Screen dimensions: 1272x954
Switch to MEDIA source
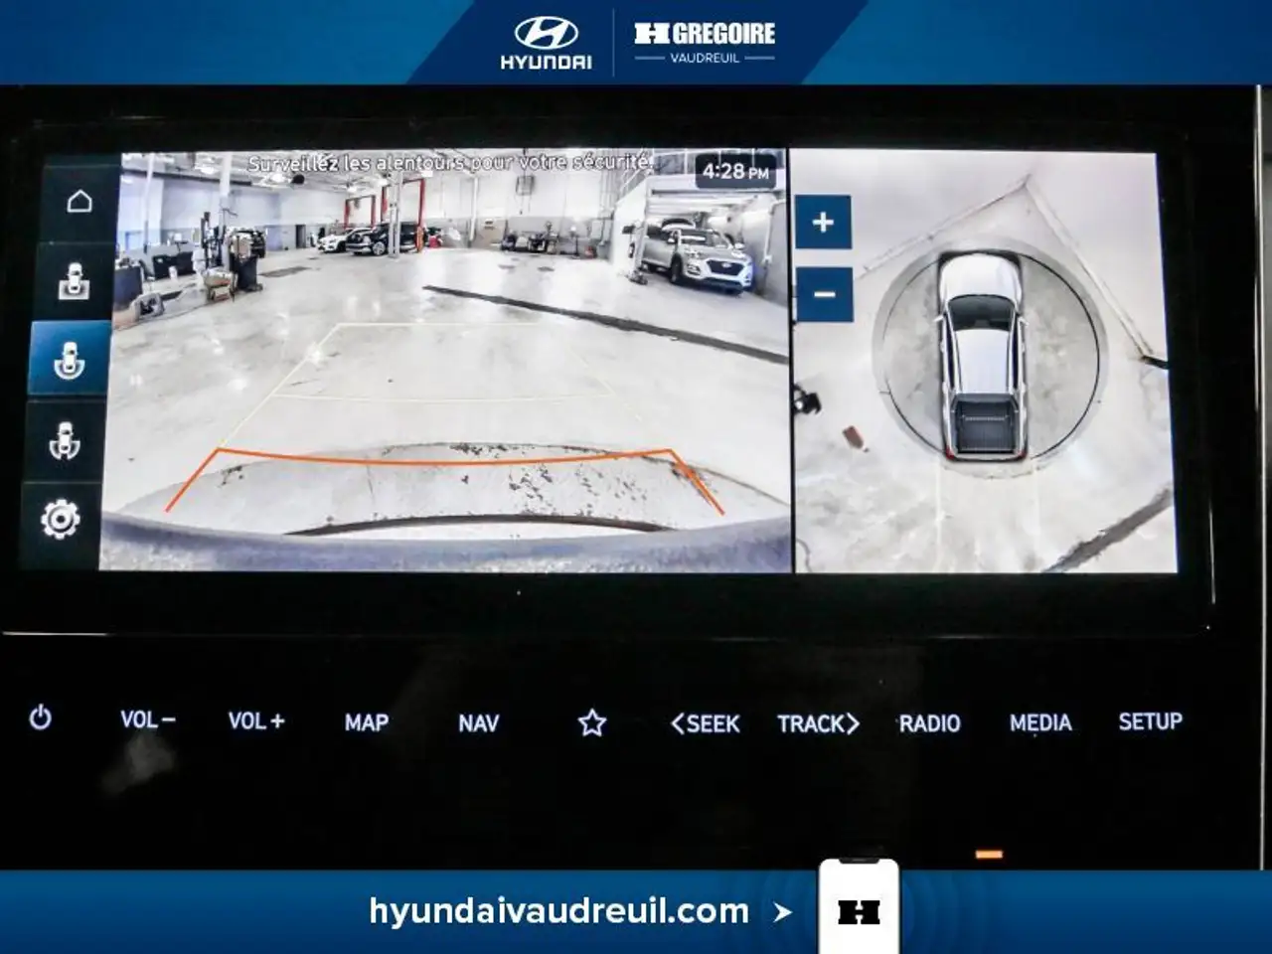coord(1040,722)
